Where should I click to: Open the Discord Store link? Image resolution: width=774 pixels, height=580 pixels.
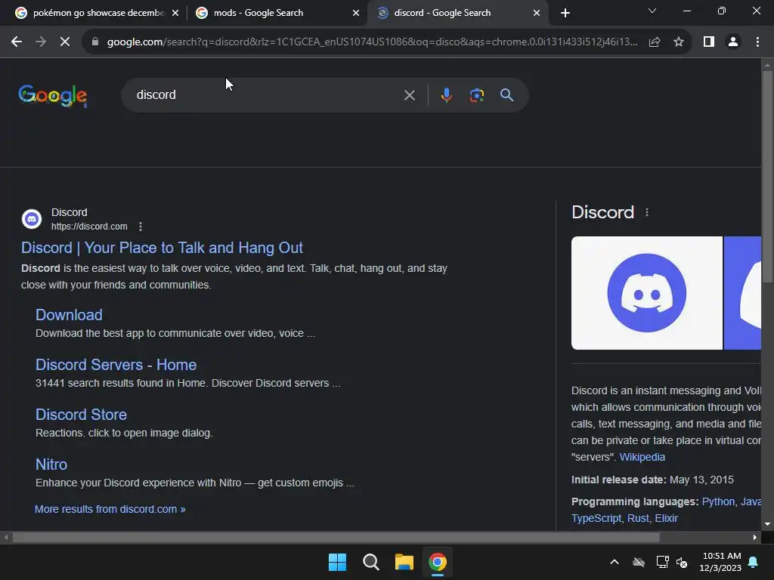(x=81, y=415)
